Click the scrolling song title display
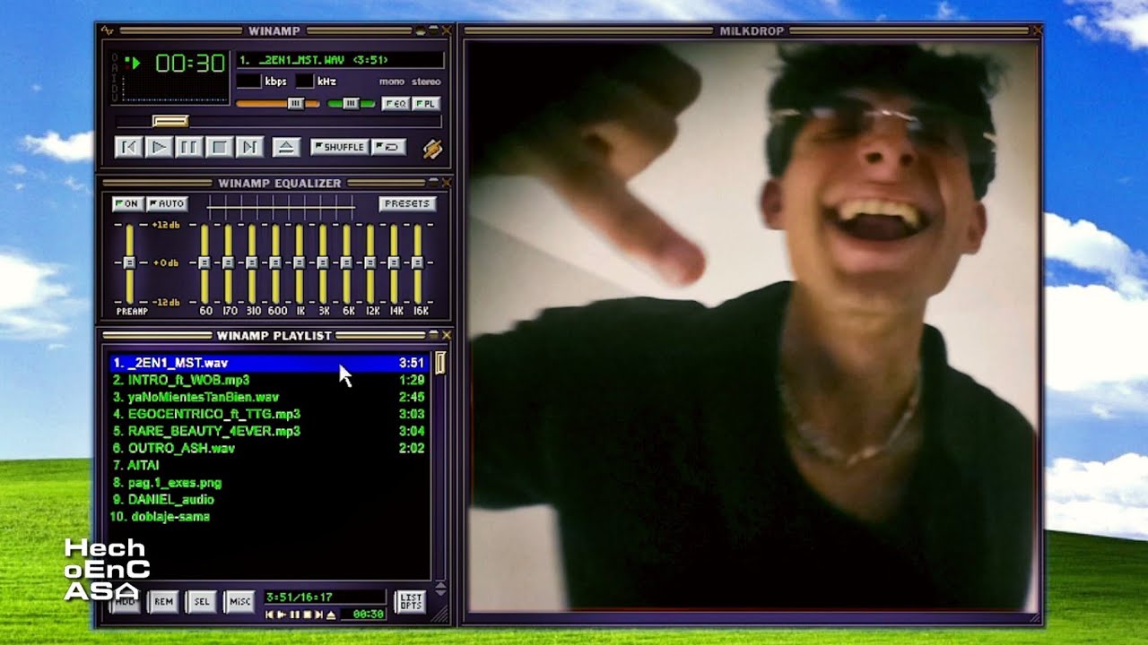This screenshot has width=1148, height=645. pos(340,60)
